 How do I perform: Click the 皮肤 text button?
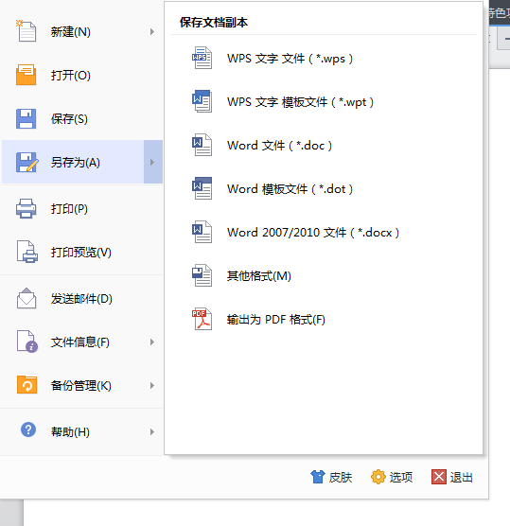tap(341, 477)
